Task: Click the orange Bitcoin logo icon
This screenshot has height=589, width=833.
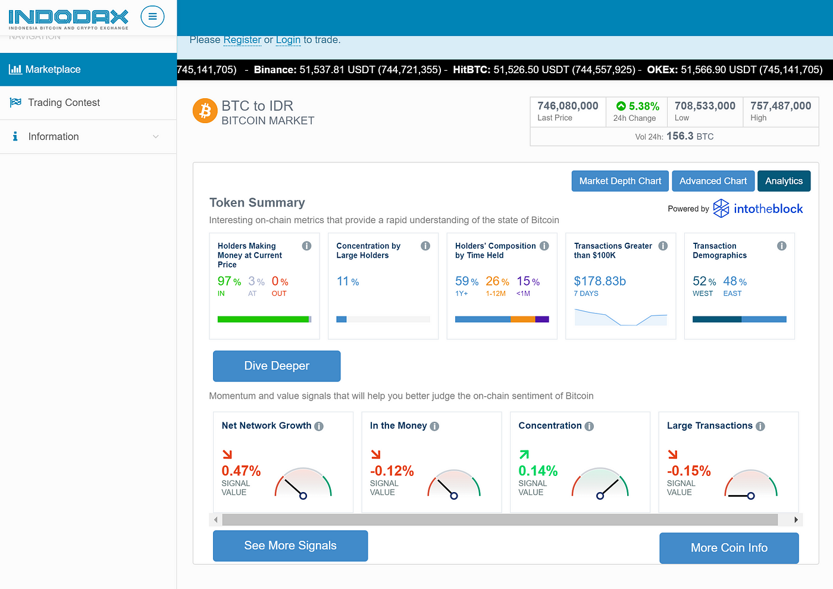Action: (205, 111)
